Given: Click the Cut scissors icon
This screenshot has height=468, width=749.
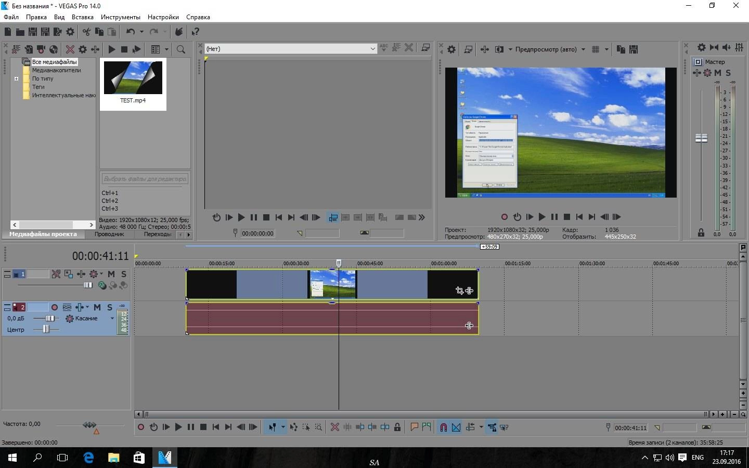Looking at the screenshot, I should pos(86,32).
